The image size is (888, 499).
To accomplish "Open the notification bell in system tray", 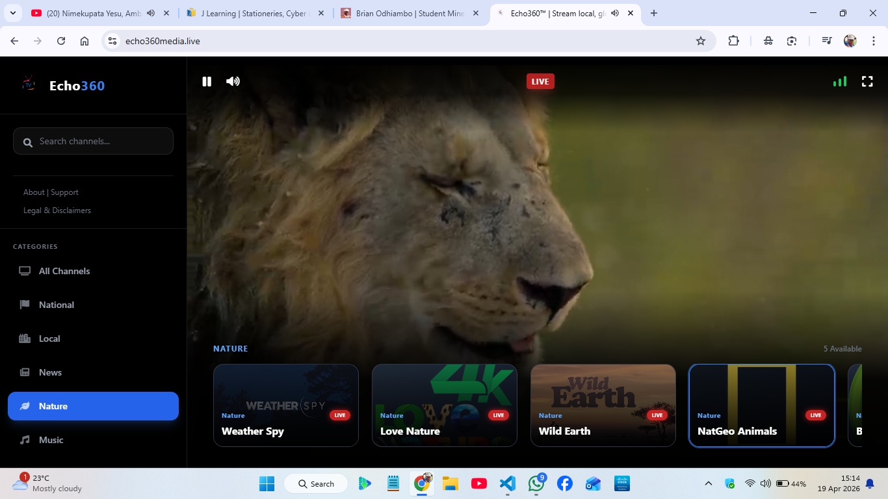I will [870, 483].
